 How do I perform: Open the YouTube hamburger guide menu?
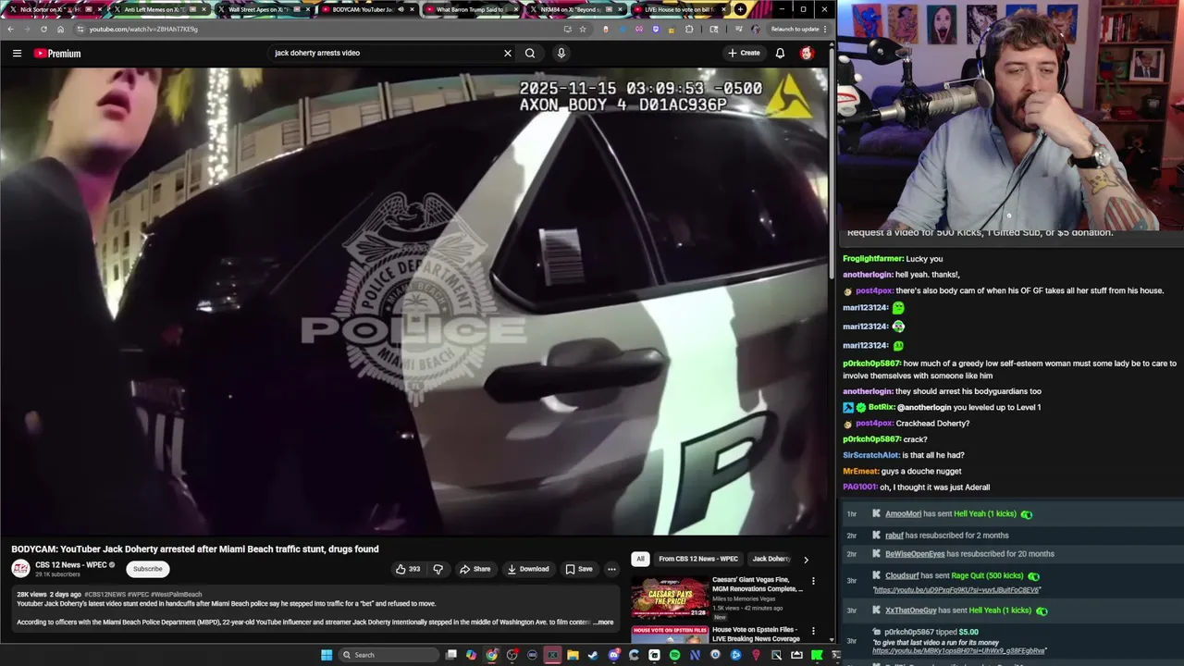pos(17,53)
